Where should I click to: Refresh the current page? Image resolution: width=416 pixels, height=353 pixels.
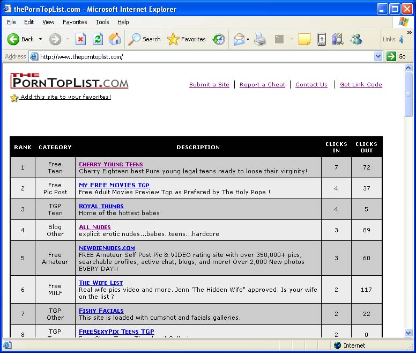pyautogui.click(x=98, y=39)
